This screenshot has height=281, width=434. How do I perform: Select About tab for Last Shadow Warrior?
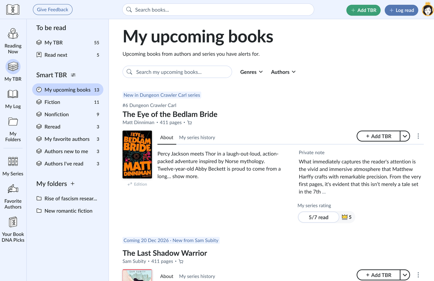(x=167, y=276)
